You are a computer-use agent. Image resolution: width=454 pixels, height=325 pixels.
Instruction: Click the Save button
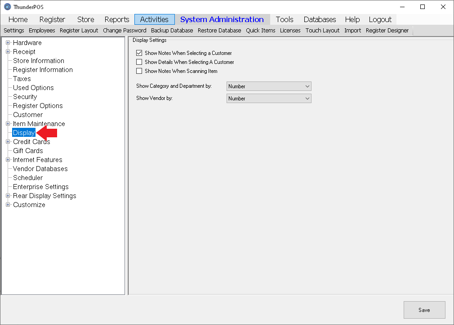tap(424, 310)
